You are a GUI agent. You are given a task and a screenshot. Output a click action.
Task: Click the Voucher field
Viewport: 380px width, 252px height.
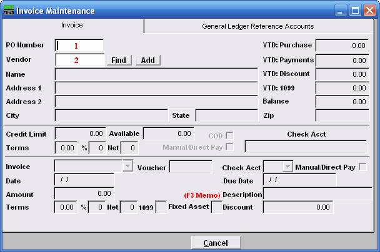tap(191, 167)
